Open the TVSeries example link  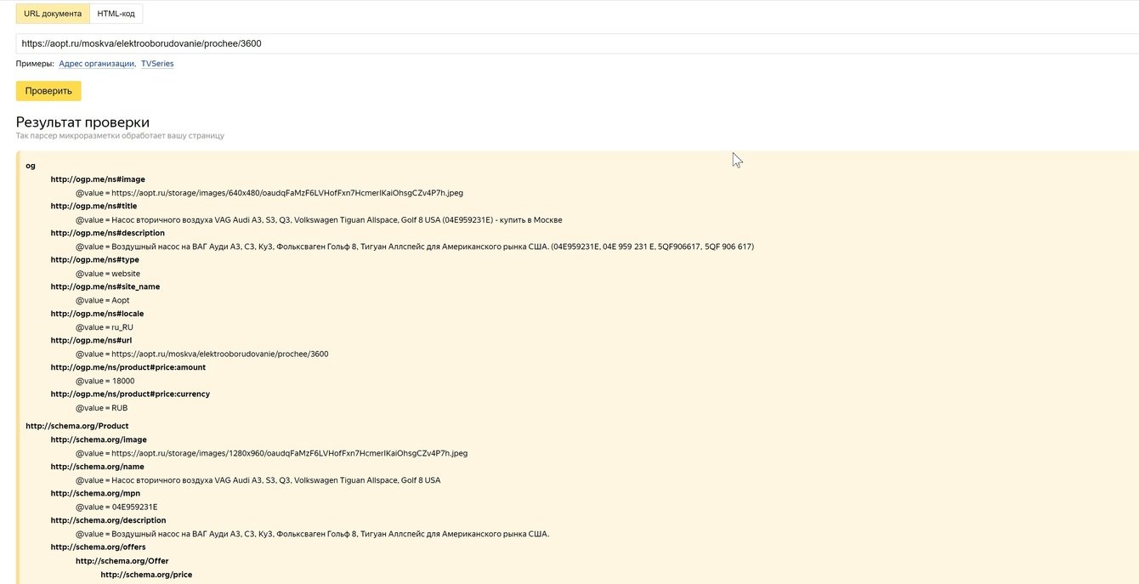tap(157, 64)
